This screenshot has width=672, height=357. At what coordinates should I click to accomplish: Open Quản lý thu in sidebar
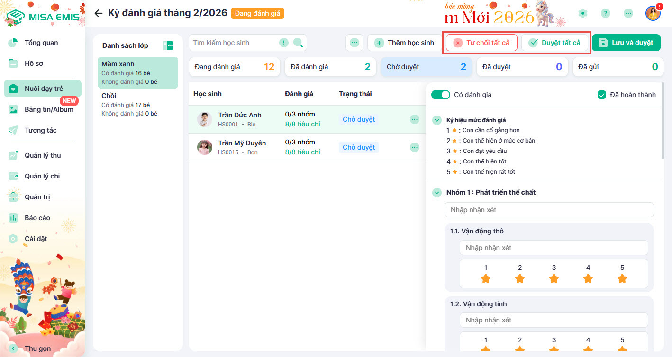pyautogui.click(x=43, y=155)
